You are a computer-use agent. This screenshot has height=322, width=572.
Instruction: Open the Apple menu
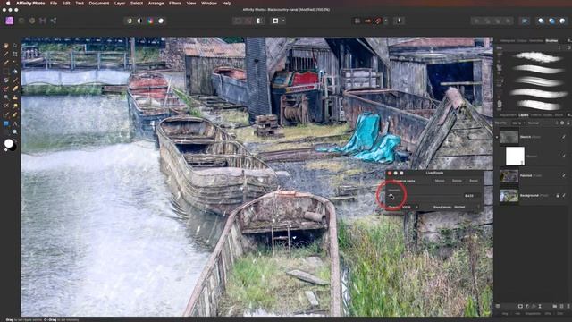(x=8, y=4)
